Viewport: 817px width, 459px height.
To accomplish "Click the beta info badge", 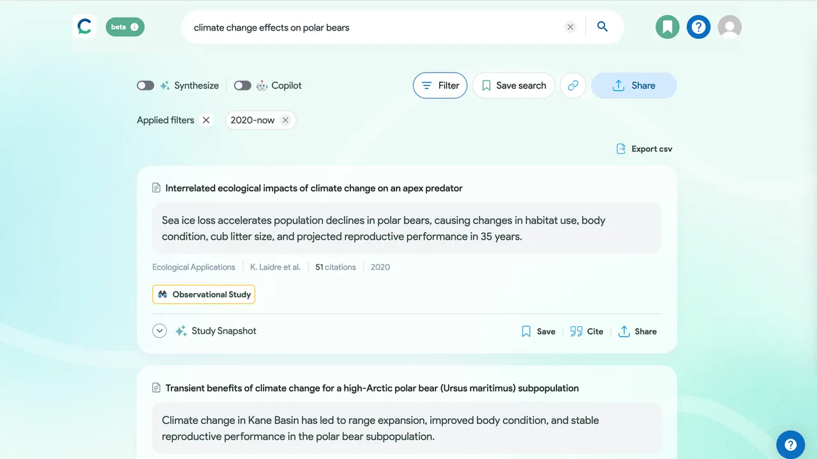I will point(125,27).
